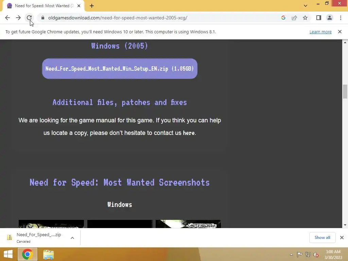Open File Explorer from the taskbar
The height and width of the screenshot is (261, 348).
point(48,254)
